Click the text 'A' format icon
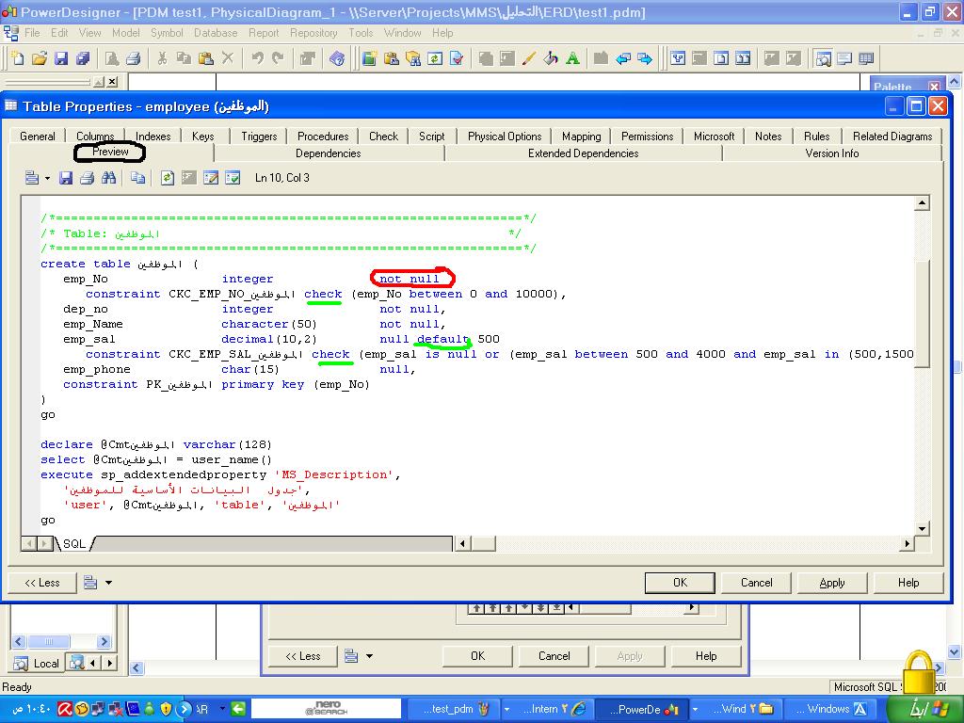 tap(572, 58)
